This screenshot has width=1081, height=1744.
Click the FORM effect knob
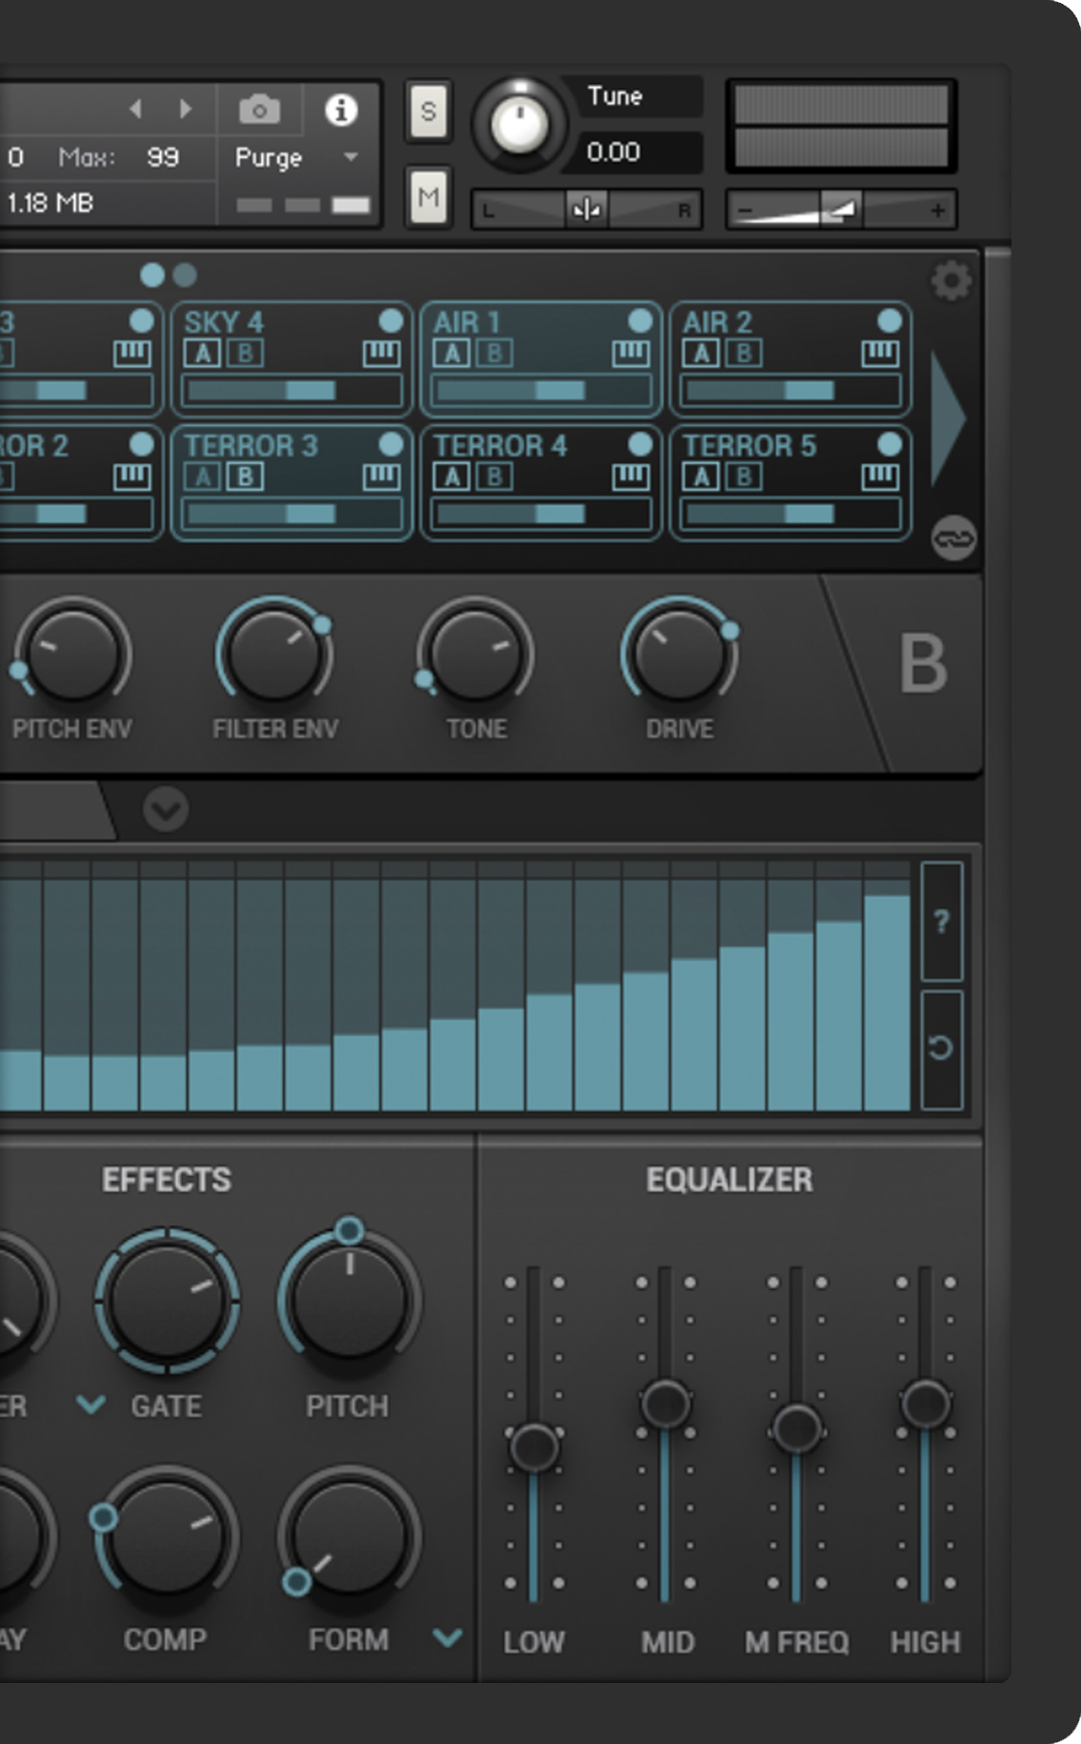tap(350, 1538)
